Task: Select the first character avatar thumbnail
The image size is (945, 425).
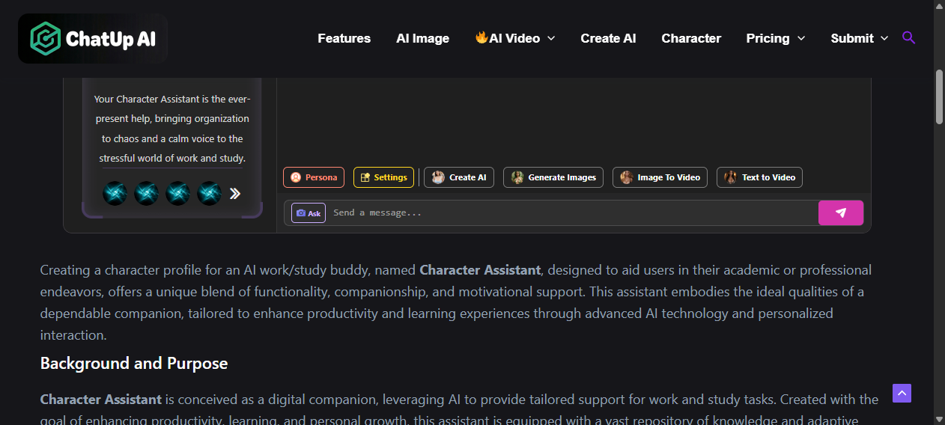Action: [115, 193]
